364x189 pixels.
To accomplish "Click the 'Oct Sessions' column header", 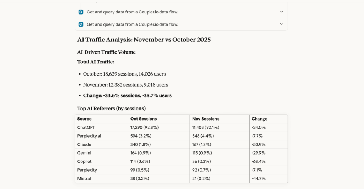I will 144,119.
